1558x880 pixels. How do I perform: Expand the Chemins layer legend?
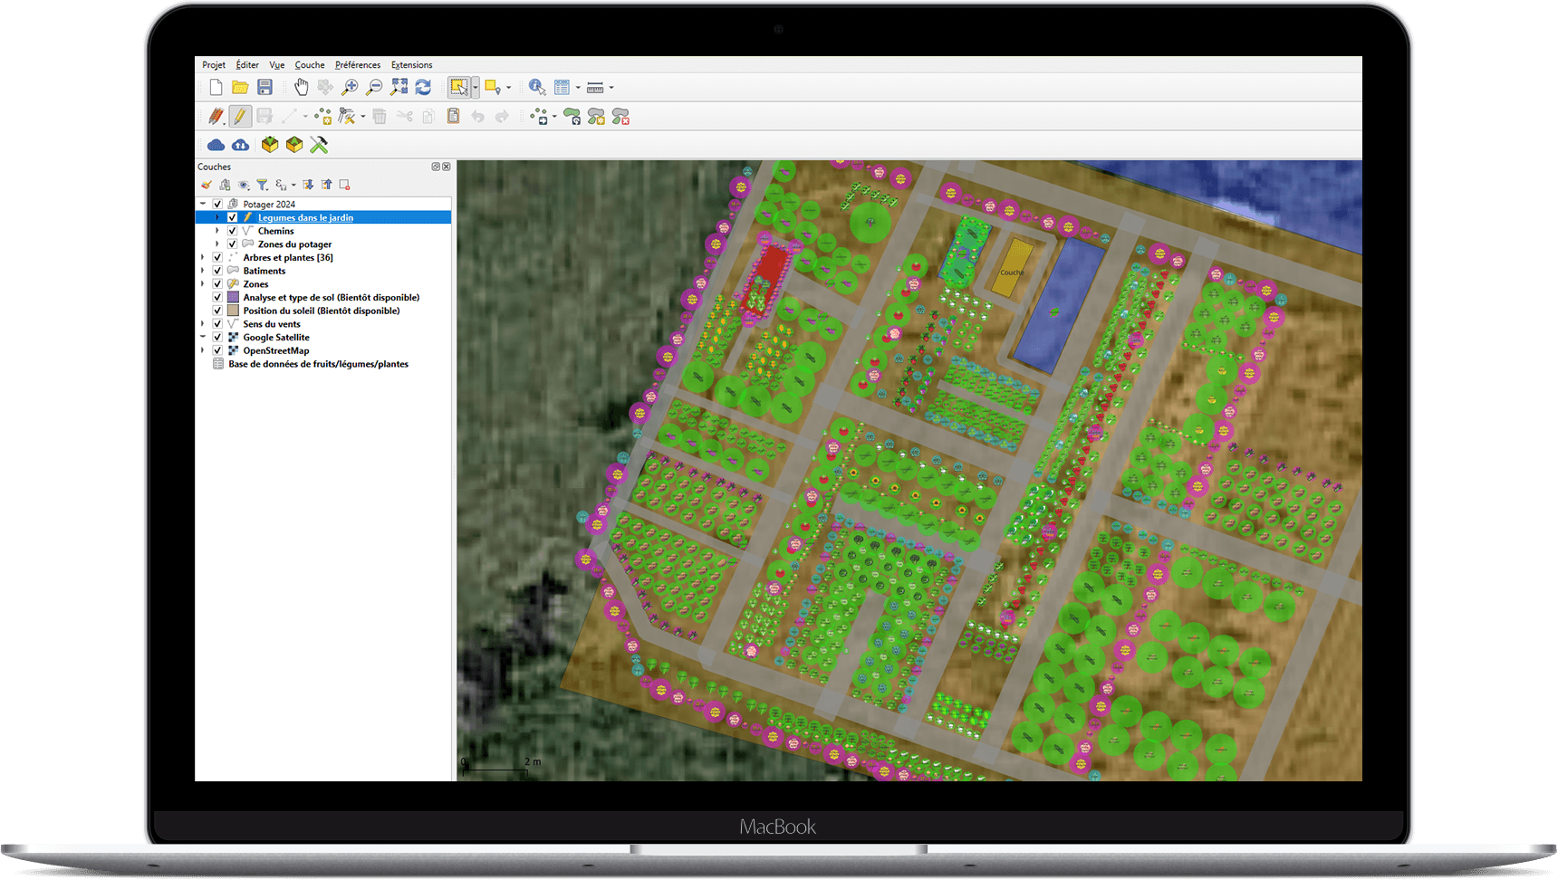(217, 231)
